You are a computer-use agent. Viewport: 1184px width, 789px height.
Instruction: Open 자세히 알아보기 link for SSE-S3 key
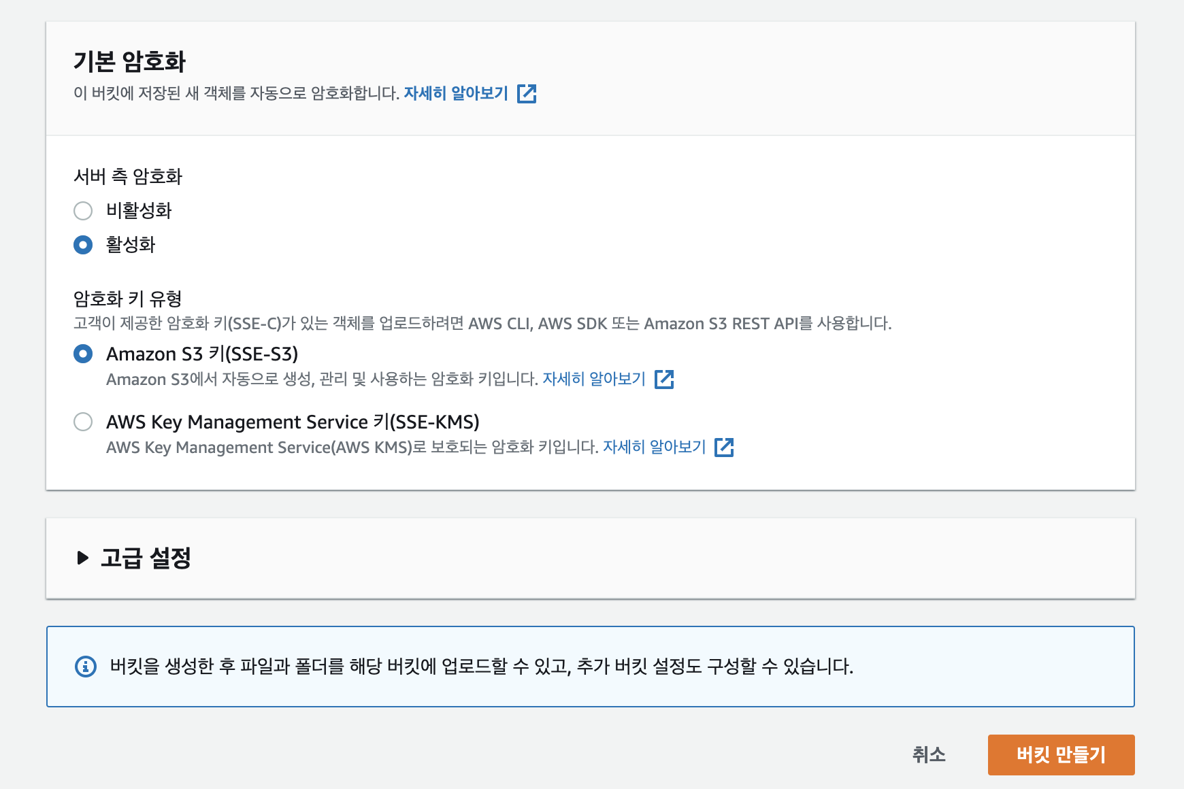pyautogui.click(x=593, y=379)
